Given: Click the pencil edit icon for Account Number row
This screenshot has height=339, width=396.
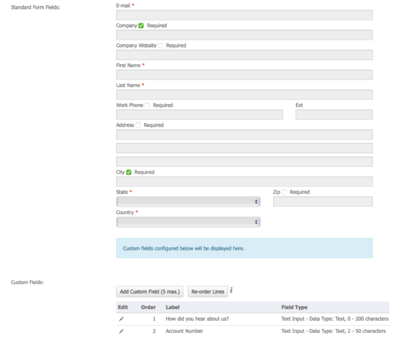Looking at the screenshot, I should [122, 331].
